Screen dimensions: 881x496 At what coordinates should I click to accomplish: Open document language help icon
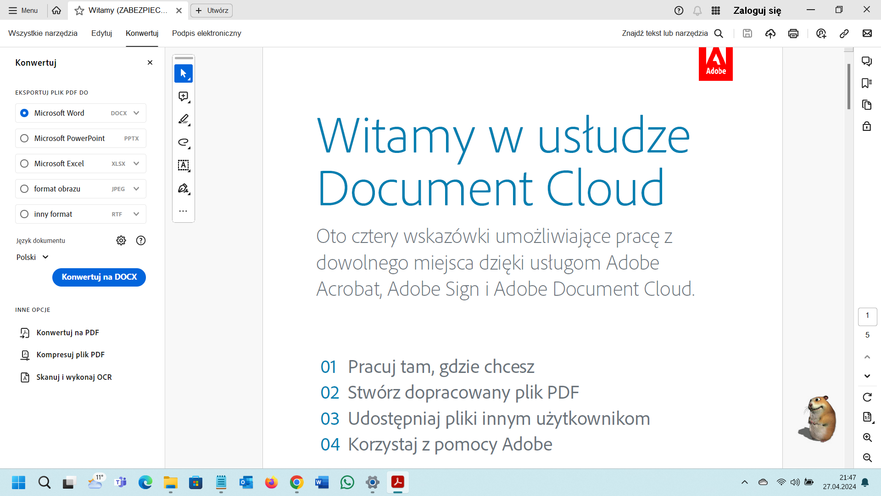pyautogui.click(x=141, y=240)
